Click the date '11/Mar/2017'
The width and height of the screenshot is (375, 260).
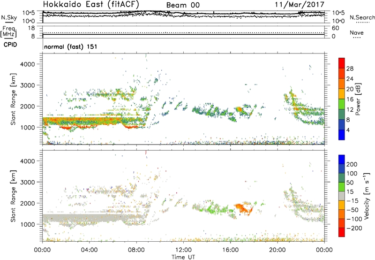click(300, 4)
